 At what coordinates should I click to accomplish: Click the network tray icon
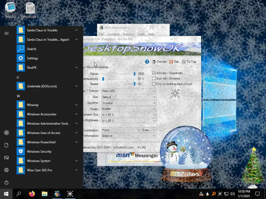coord(226,194)
